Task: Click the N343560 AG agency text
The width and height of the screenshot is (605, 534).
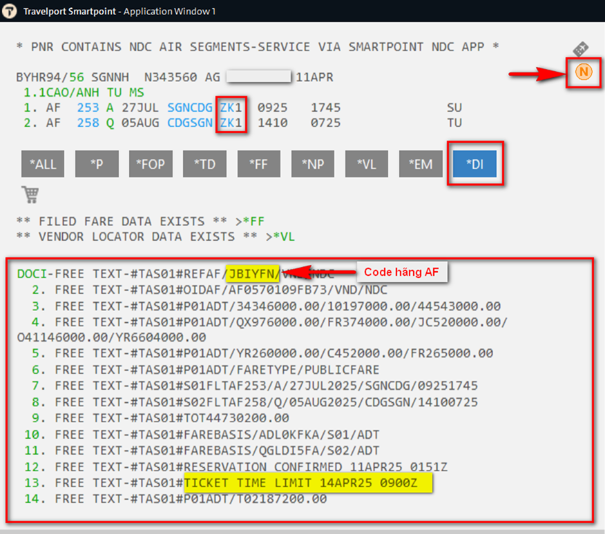Action: [182, 77]
